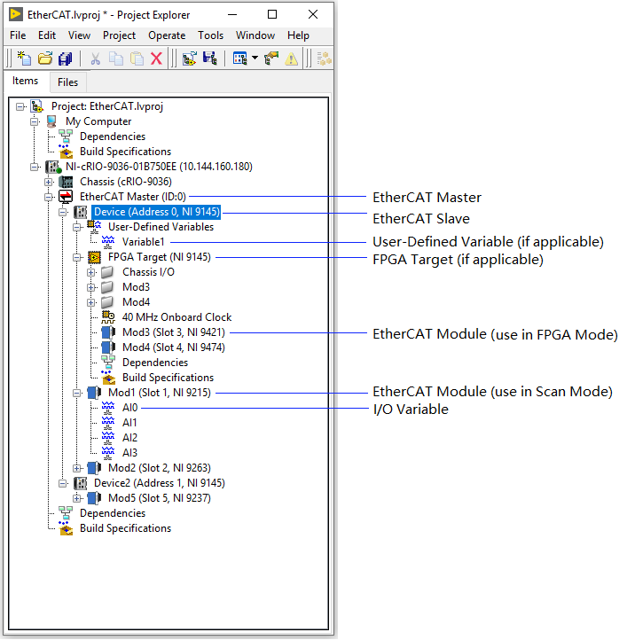Open the Tools menu
The width and height of the screenshot is (627, 640).
coord(210,35)
